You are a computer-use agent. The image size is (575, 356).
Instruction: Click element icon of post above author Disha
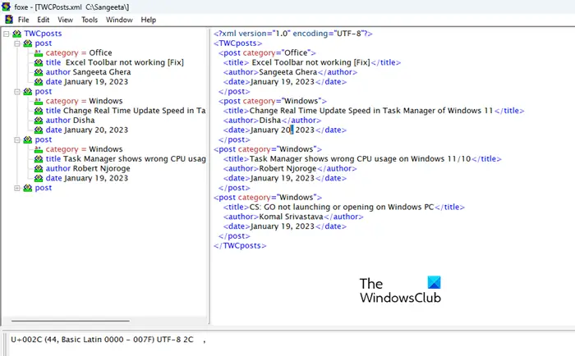pyautogui.click(x=28, y=92)
